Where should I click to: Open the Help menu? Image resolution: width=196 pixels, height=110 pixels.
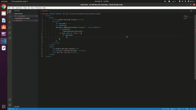tap(44, 8)
